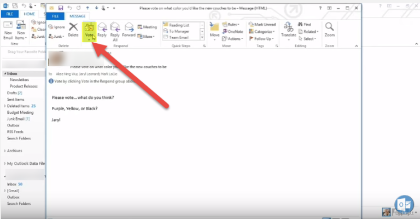Delete the open message
Image resolution: width=420 pixels, height=219 pixels.
pos(73,30)
